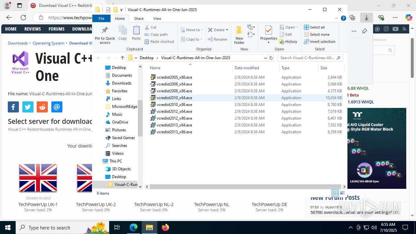Click Desktop in address breadcrumb
This screenshot has width=416, height=234.
click(x=147, y=58)
